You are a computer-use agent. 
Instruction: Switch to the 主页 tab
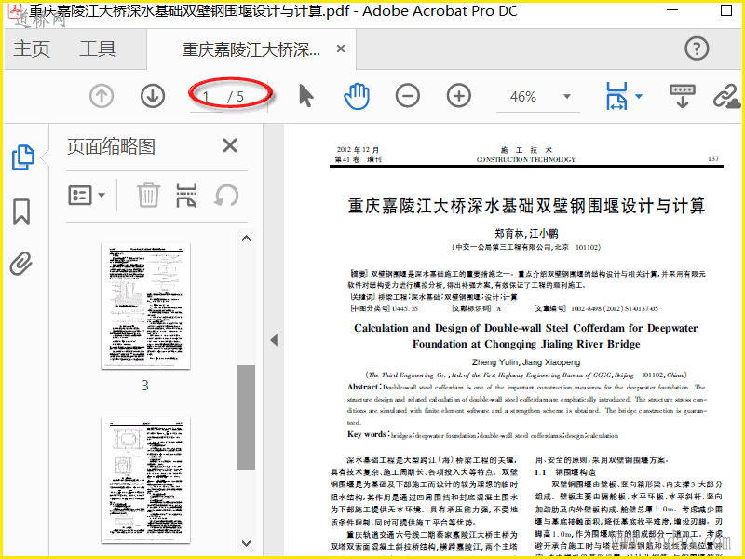coord(32,48)
